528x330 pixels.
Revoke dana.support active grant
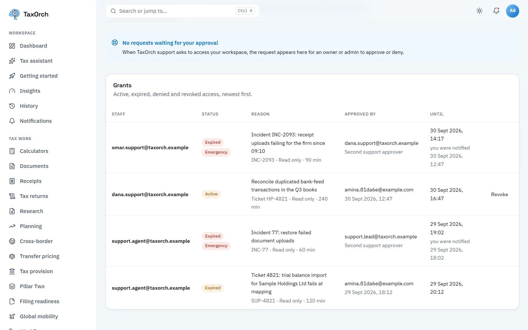coord(499,194)
